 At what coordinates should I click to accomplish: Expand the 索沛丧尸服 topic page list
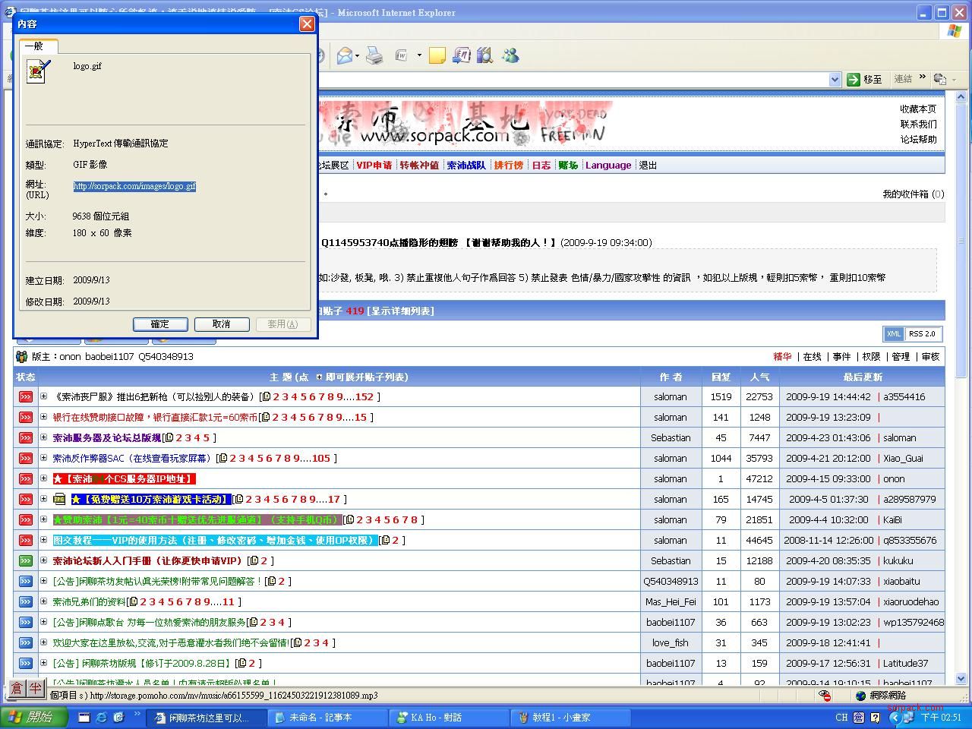coord(43,396)
